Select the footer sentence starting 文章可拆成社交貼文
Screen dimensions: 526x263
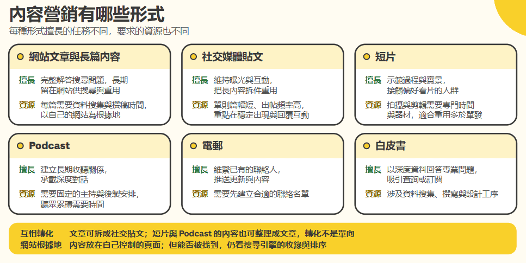coord(212,234)
